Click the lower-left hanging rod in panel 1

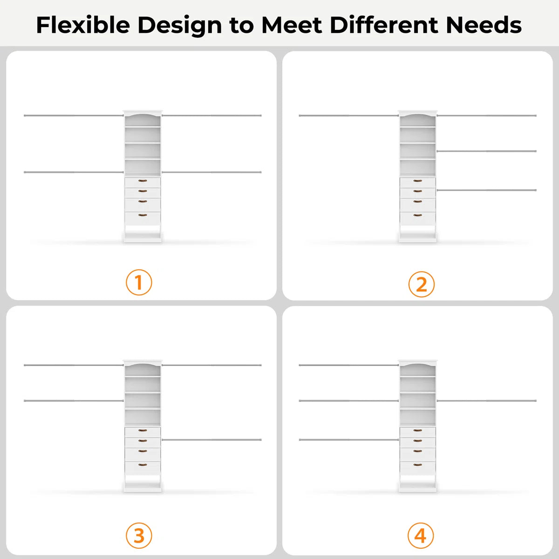coord(74,172)
